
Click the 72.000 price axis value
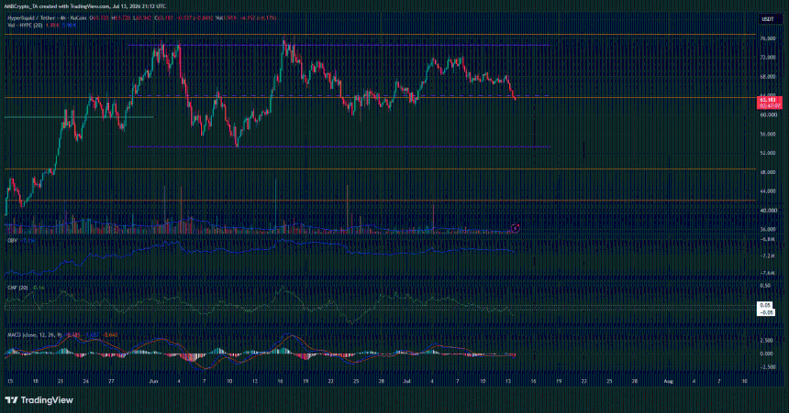[767, 58]
